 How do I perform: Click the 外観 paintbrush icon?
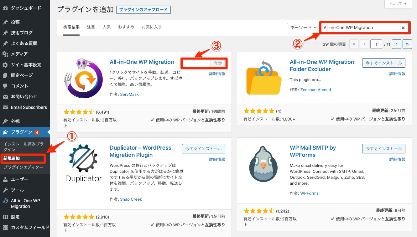5,121
